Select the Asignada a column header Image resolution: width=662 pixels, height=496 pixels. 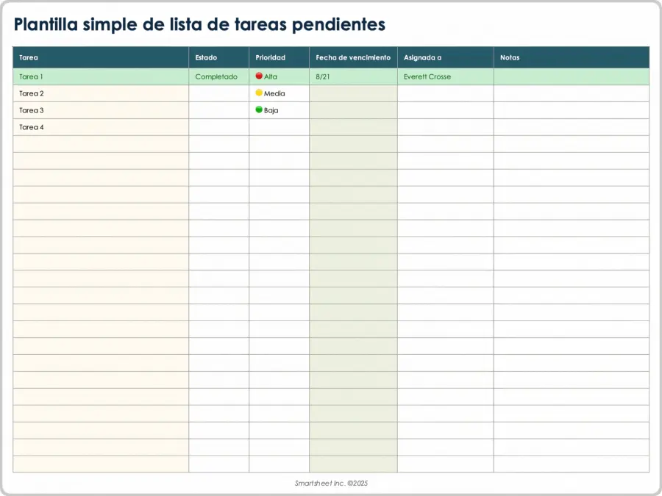click(x=445, y=57)
